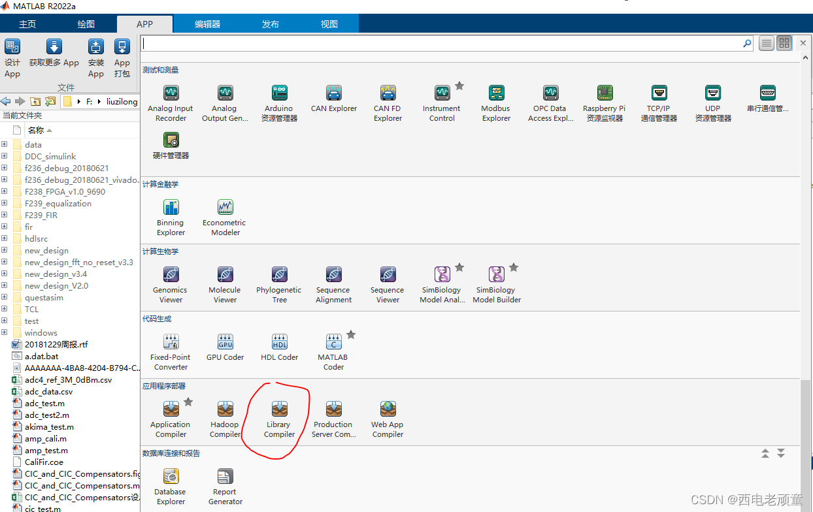This screenshot has width=813, height=512.
Task: Expand the hdlsrc folder node
Action: click(x=5, y=238)
